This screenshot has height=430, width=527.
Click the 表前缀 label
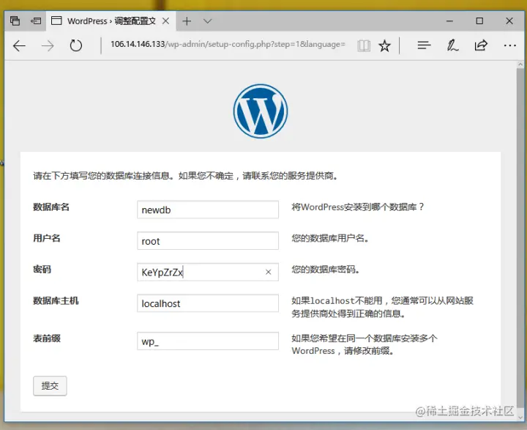click(x=46, y=338)
